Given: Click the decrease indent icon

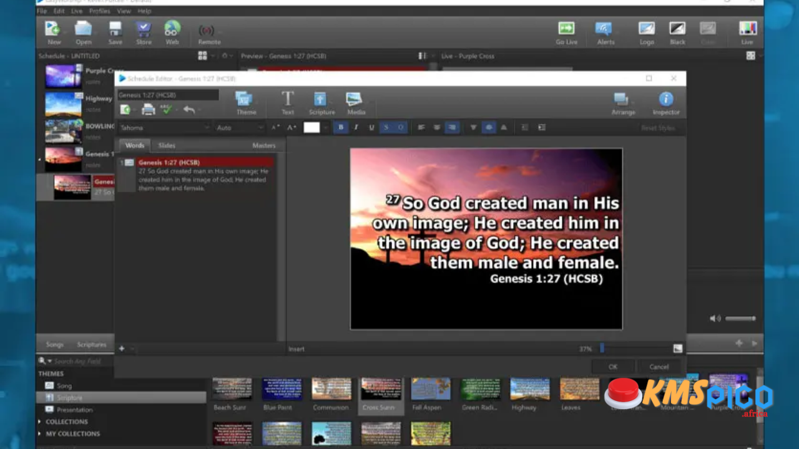Looking at the screenshot, I should tap(525, 127).
